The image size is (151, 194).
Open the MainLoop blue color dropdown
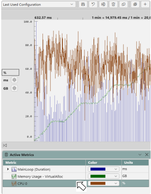tap(104, 169)
